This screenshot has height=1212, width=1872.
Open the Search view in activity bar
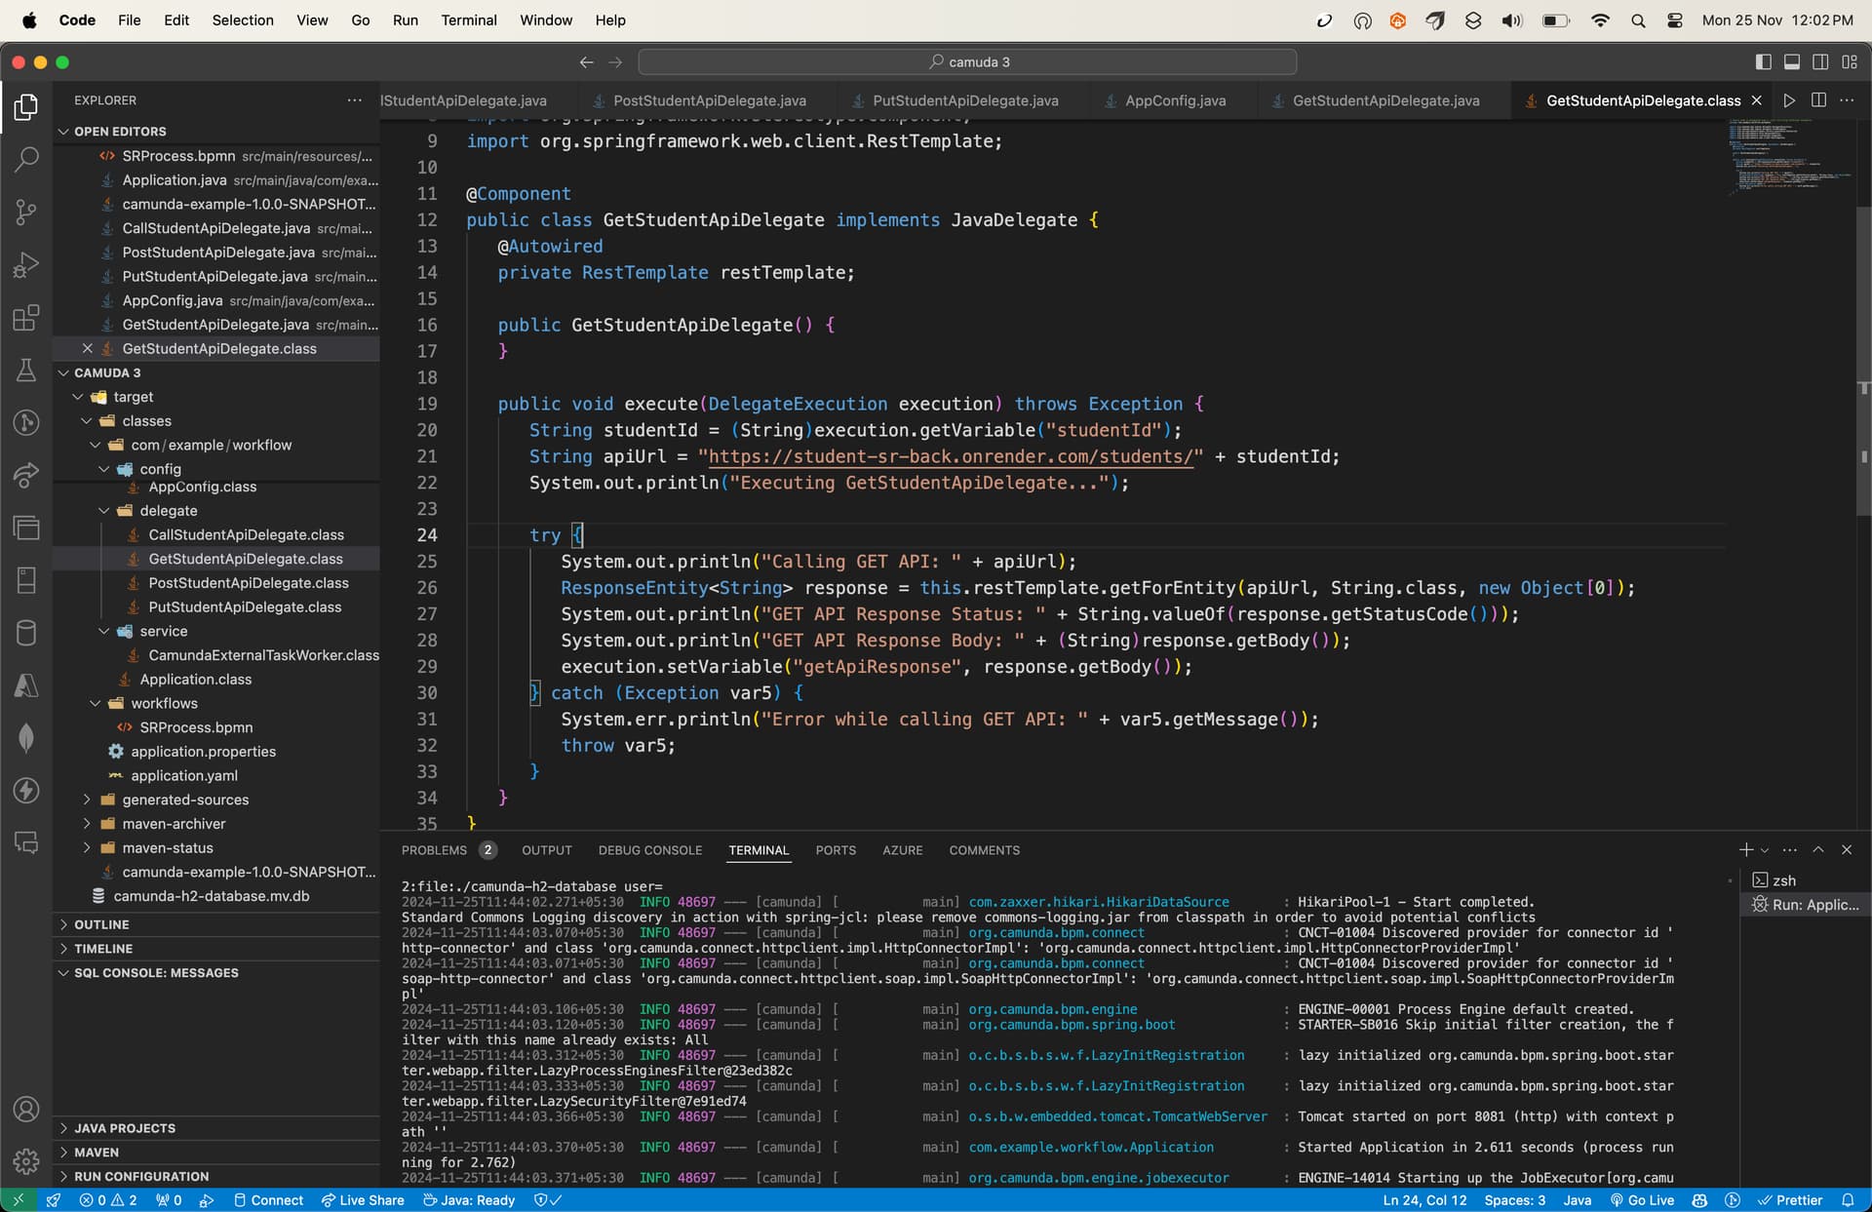point(26,159)
